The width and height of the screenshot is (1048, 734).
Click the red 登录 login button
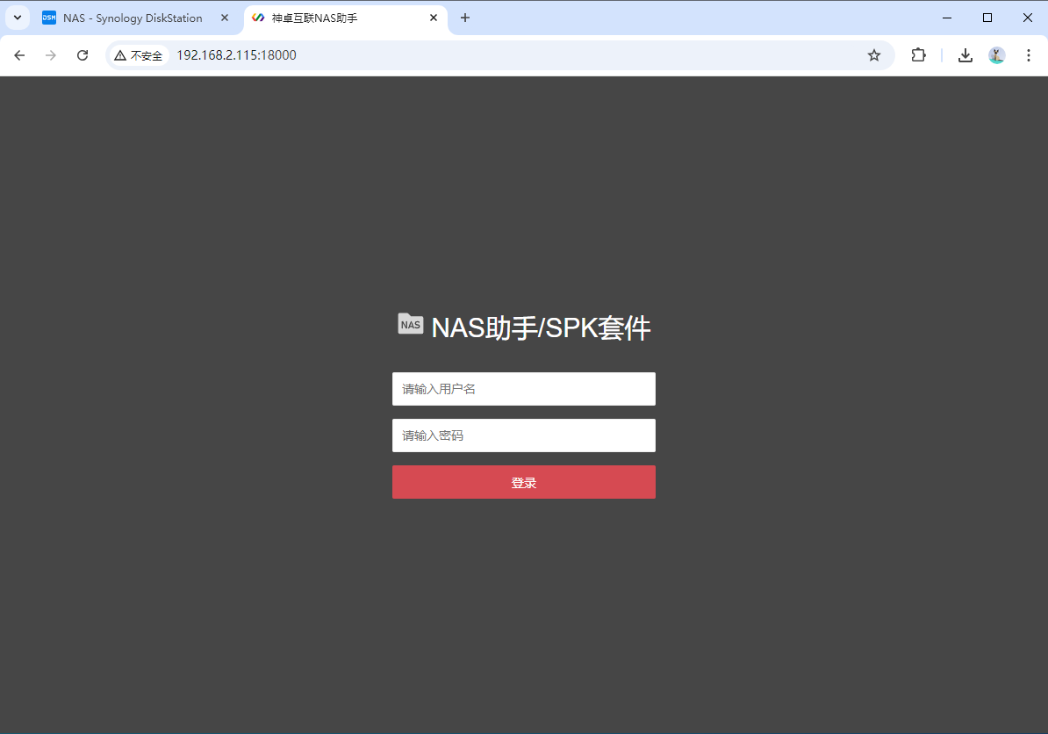tap(523, 482)
